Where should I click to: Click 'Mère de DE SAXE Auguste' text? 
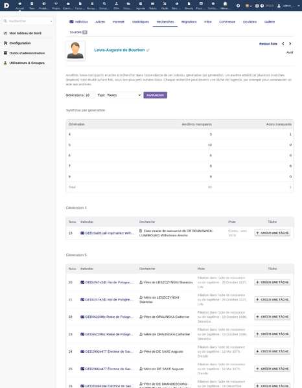coord(164,369)
